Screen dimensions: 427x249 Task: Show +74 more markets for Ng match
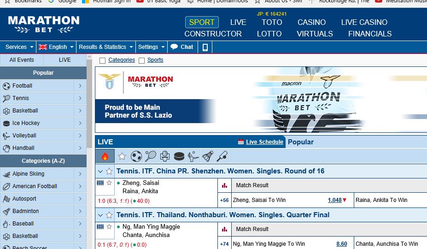point(224,244)
